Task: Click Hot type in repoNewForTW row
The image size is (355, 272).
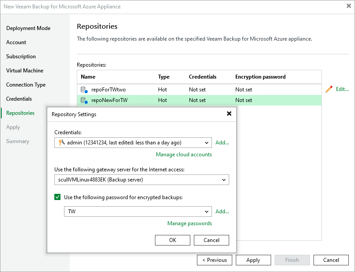Action: click(x=162, y=100)
